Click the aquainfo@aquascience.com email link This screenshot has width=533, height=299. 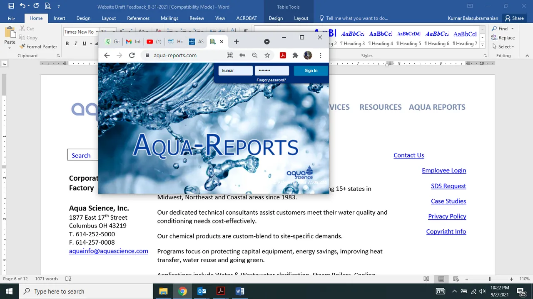pyautogui.click(x=109, y=251)
